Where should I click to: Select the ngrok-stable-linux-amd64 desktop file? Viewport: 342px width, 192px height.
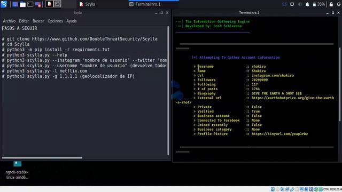[x=17, y=170]
